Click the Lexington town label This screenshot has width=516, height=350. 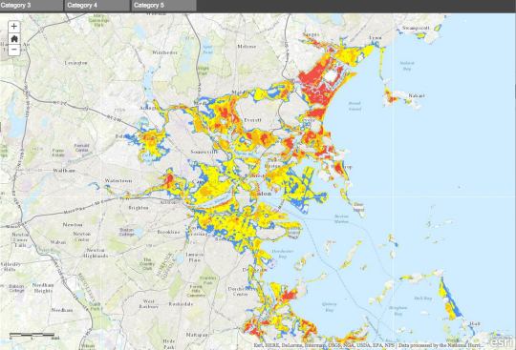(x=76, y=63)
